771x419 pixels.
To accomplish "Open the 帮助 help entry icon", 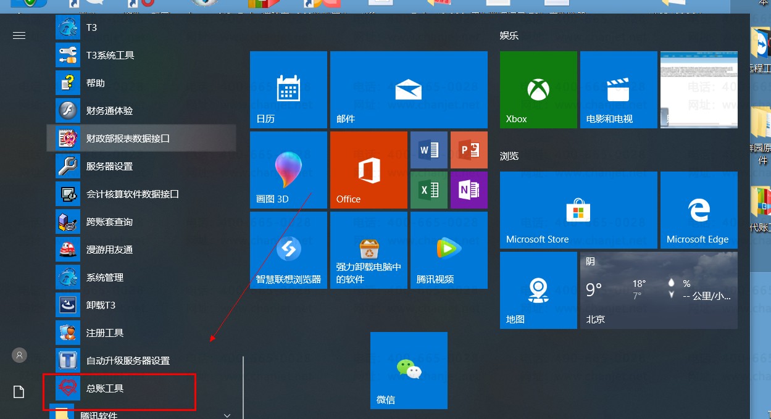I will pyautogui.click(x=68, y=83).
